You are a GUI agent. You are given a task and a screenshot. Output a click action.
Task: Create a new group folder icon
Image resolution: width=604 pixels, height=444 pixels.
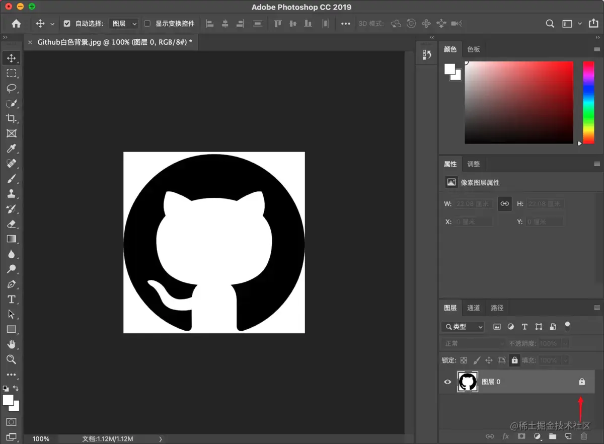[x=553, y=436]
